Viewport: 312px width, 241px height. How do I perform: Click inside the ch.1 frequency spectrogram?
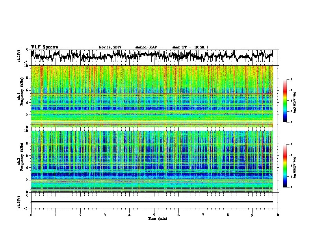(x=152, y=96)
